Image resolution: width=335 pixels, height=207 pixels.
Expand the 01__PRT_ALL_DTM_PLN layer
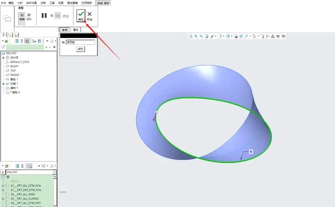(3, 186)
